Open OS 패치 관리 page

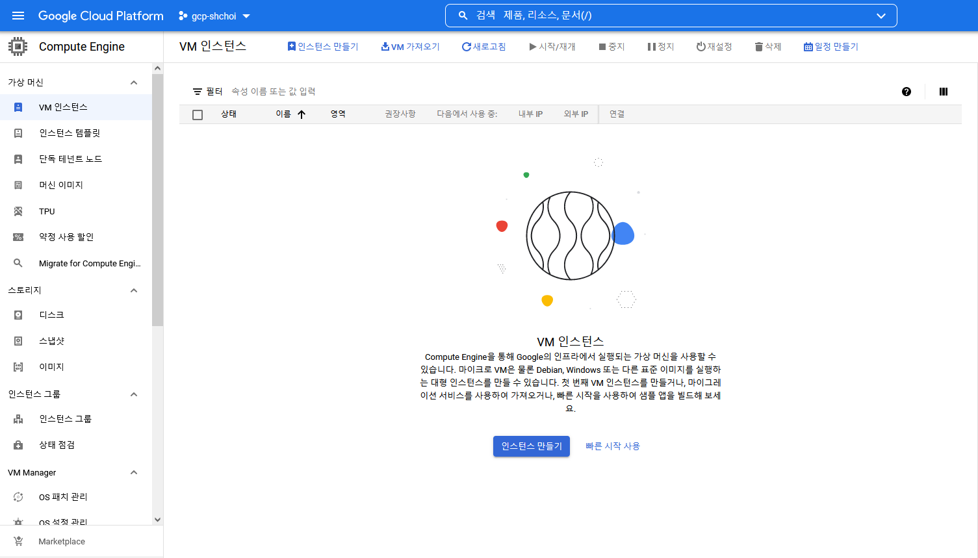tap(76, 497)
